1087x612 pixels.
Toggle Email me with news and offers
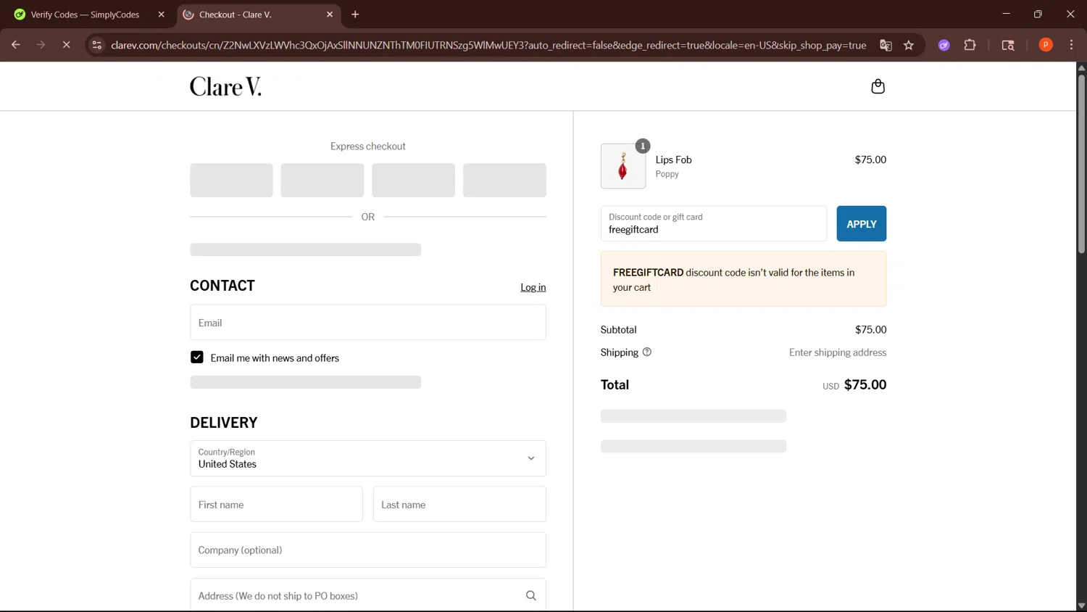click(x=197, y=357)
